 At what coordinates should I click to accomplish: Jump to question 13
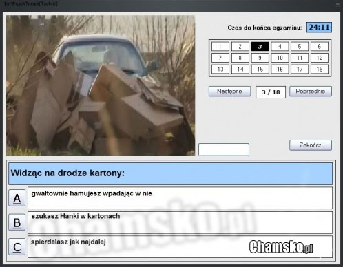[x=220, y=69]
